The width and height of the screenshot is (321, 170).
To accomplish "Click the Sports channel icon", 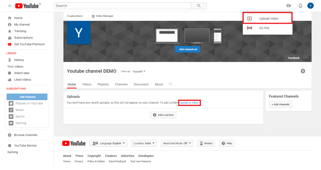I will pos(11,116).
